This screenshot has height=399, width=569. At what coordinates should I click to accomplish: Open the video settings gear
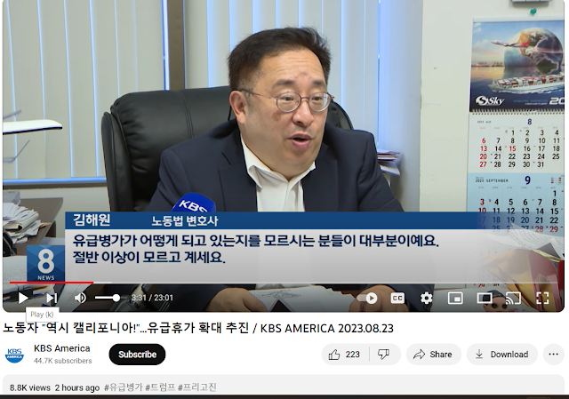click(427, 299)
